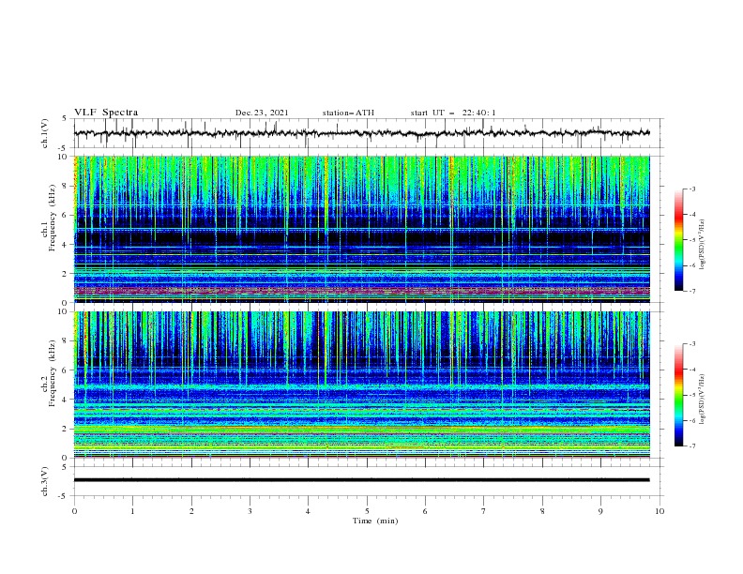Select the ch.2 spectrogram colorbar
743x574 pixels.
[x=678, y=395]
